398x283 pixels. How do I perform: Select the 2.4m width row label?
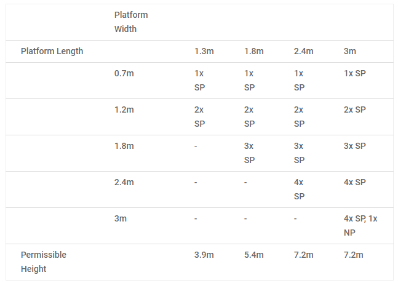pyautogui.click(x=124, y=182)
